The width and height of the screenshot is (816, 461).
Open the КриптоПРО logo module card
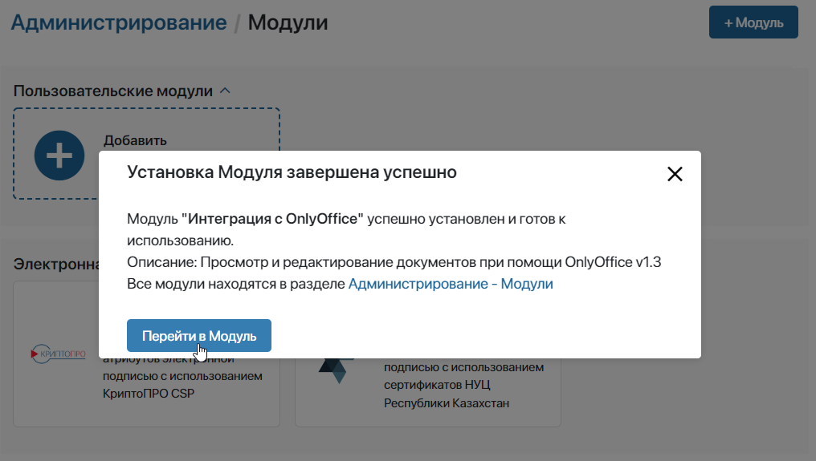point(58,354)
